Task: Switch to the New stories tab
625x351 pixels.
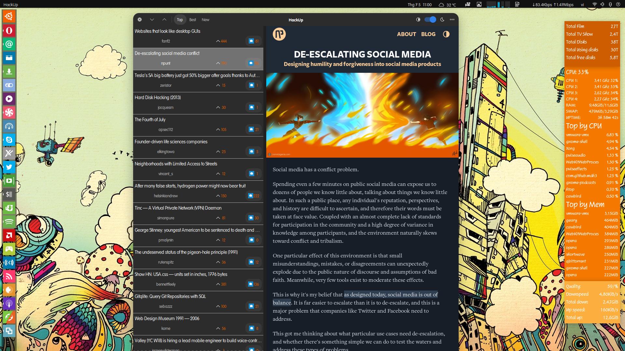Action: click(x=205, y=20)
